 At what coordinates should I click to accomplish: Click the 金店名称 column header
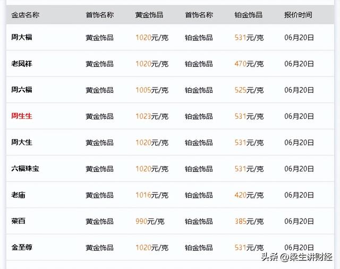[25, 15]
